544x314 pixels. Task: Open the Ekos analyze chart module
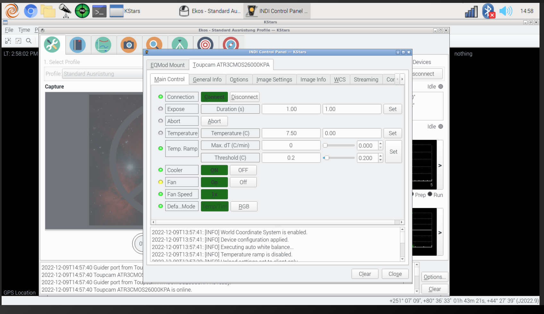click(x=103, y=44)
